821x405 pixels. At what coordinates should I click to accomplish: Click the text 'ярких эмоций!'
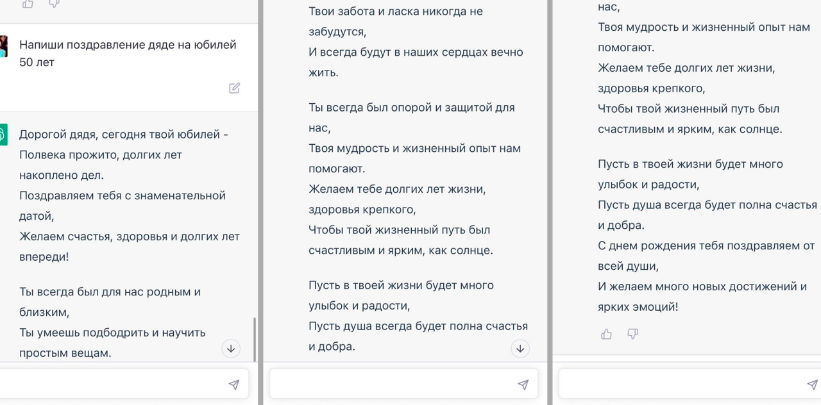coord(638,307)
